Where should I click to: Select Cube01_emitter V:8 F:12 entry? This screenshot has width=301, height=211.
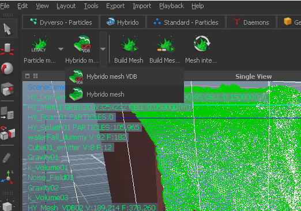70,148
